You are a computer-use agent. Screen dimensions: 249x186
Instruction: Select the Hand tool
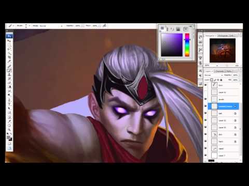9,126
